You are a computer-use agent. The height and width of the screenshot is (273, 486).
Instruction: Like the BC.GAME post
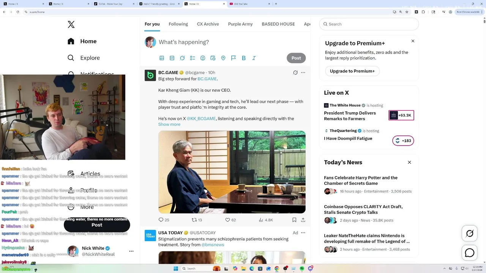tap(230, 220)
